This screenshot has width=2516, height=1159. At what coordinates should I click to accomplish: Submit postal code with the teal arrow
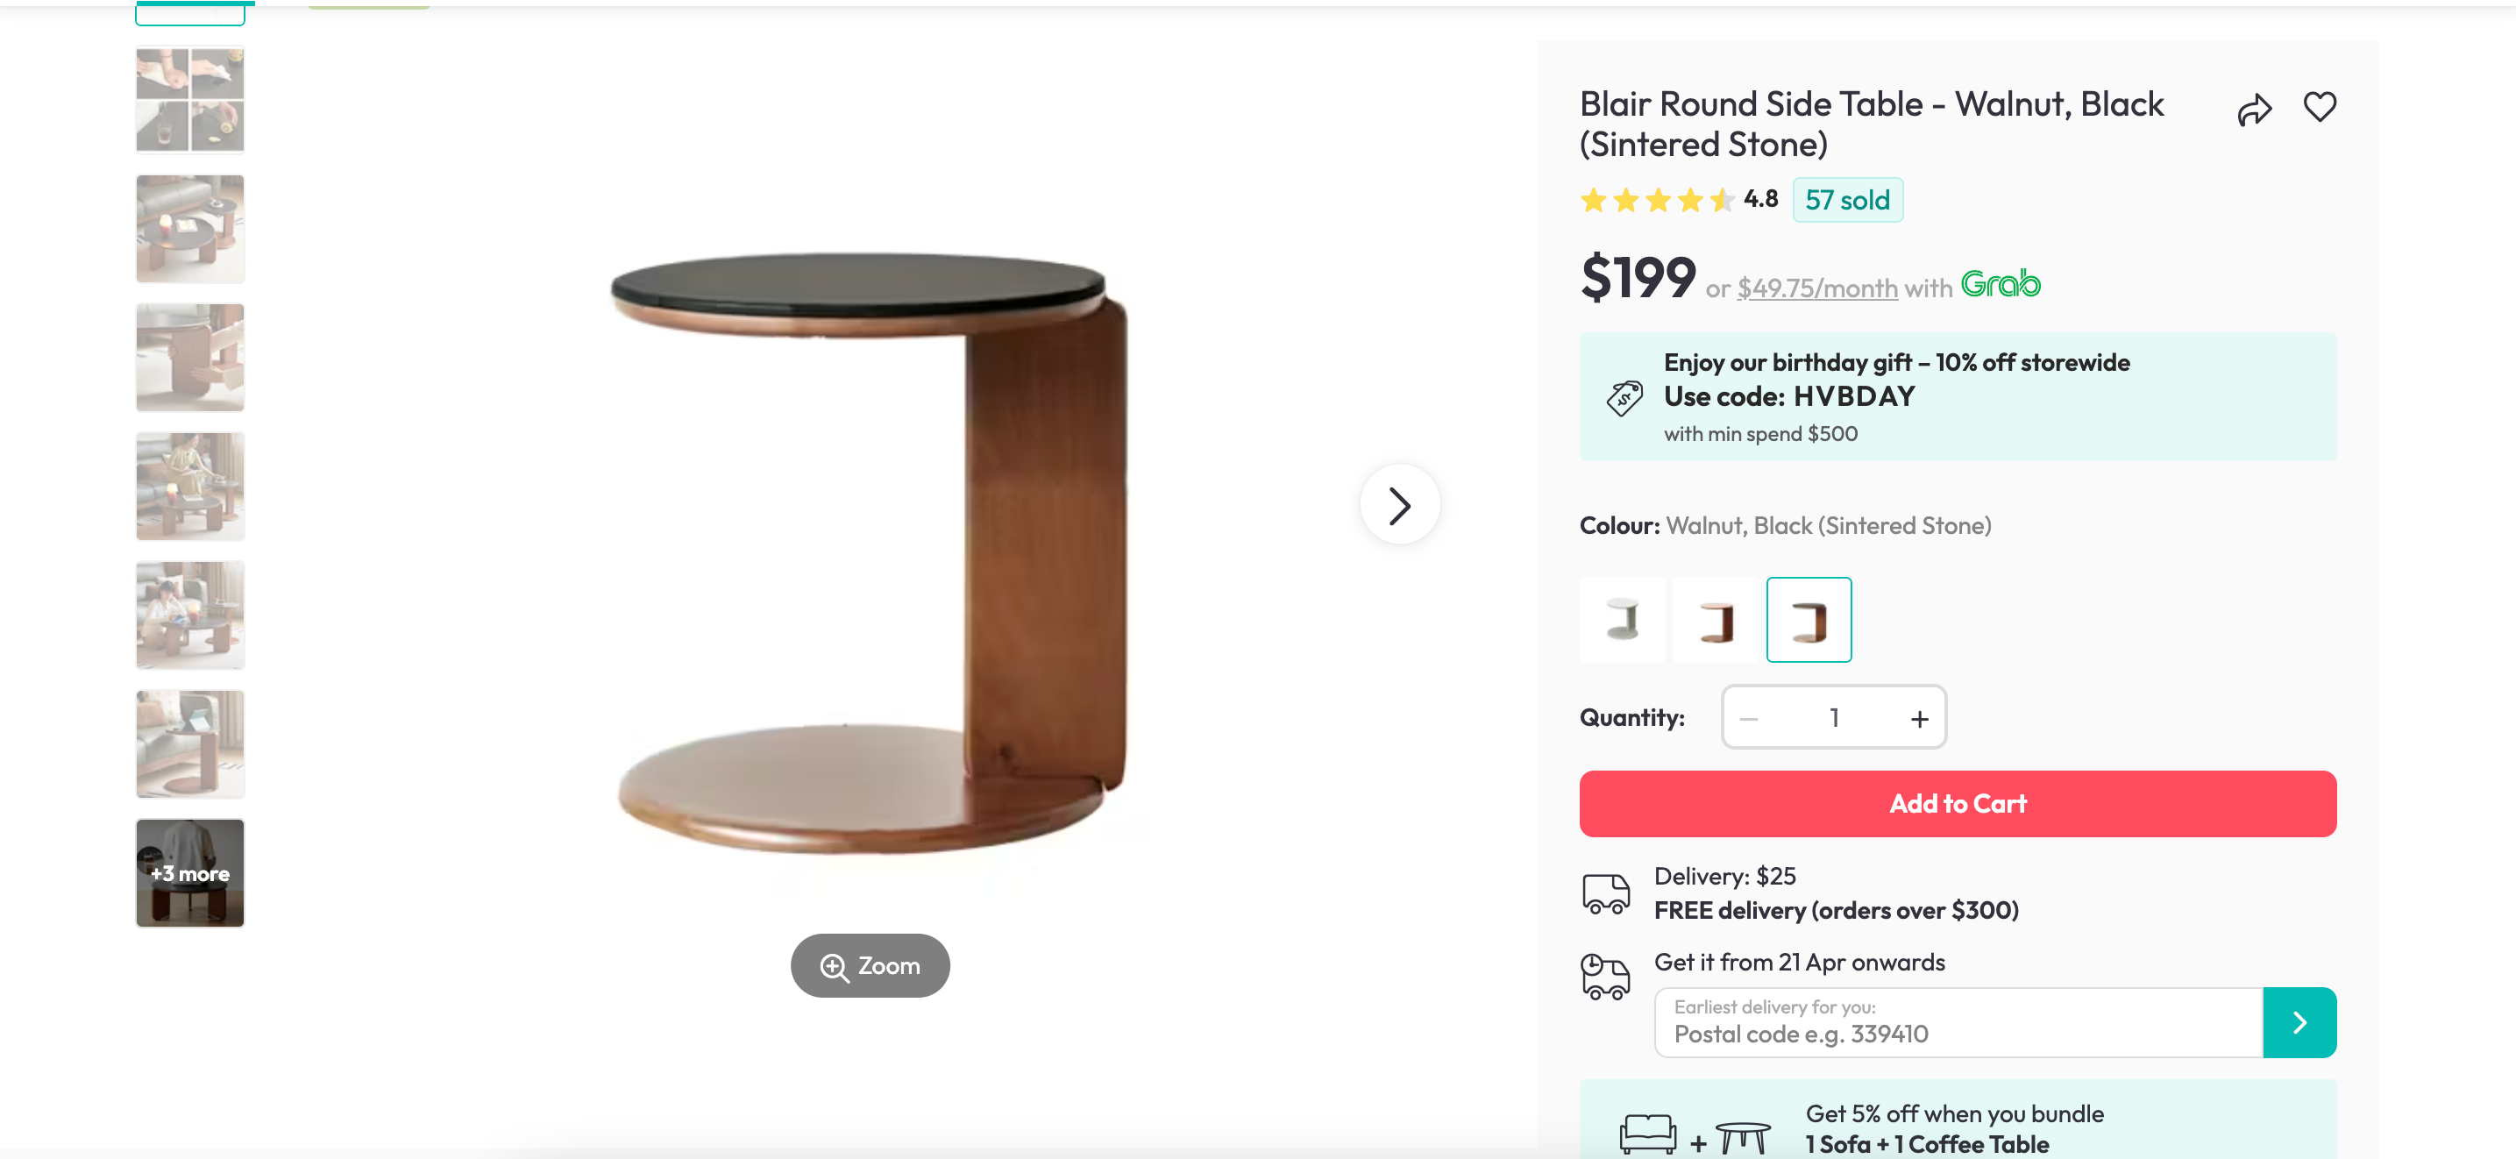(x=2300, y=1021)
